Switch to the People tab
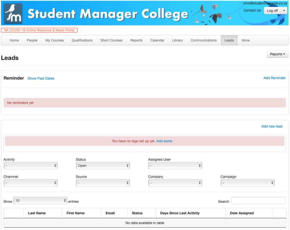 tap(32, 40)
